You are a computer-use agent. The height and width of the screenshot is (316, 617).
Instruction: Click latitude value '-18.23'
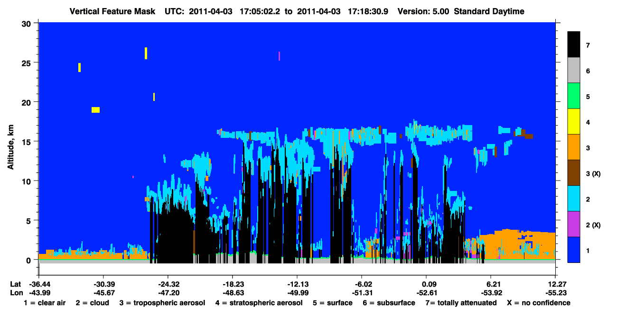pos(233,284)
